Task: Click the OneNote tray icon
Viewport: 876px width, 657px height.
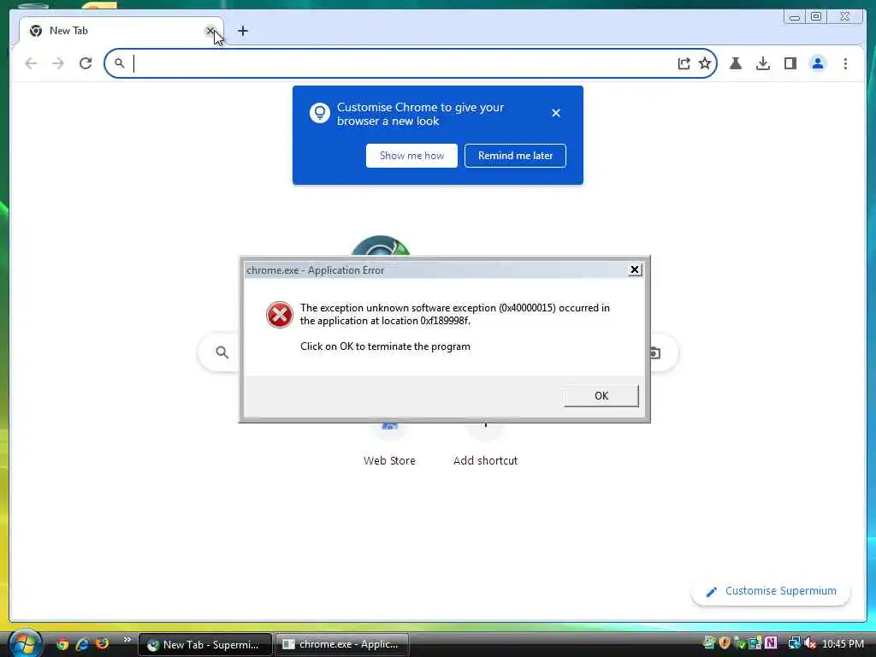Action: coord(771,643)
